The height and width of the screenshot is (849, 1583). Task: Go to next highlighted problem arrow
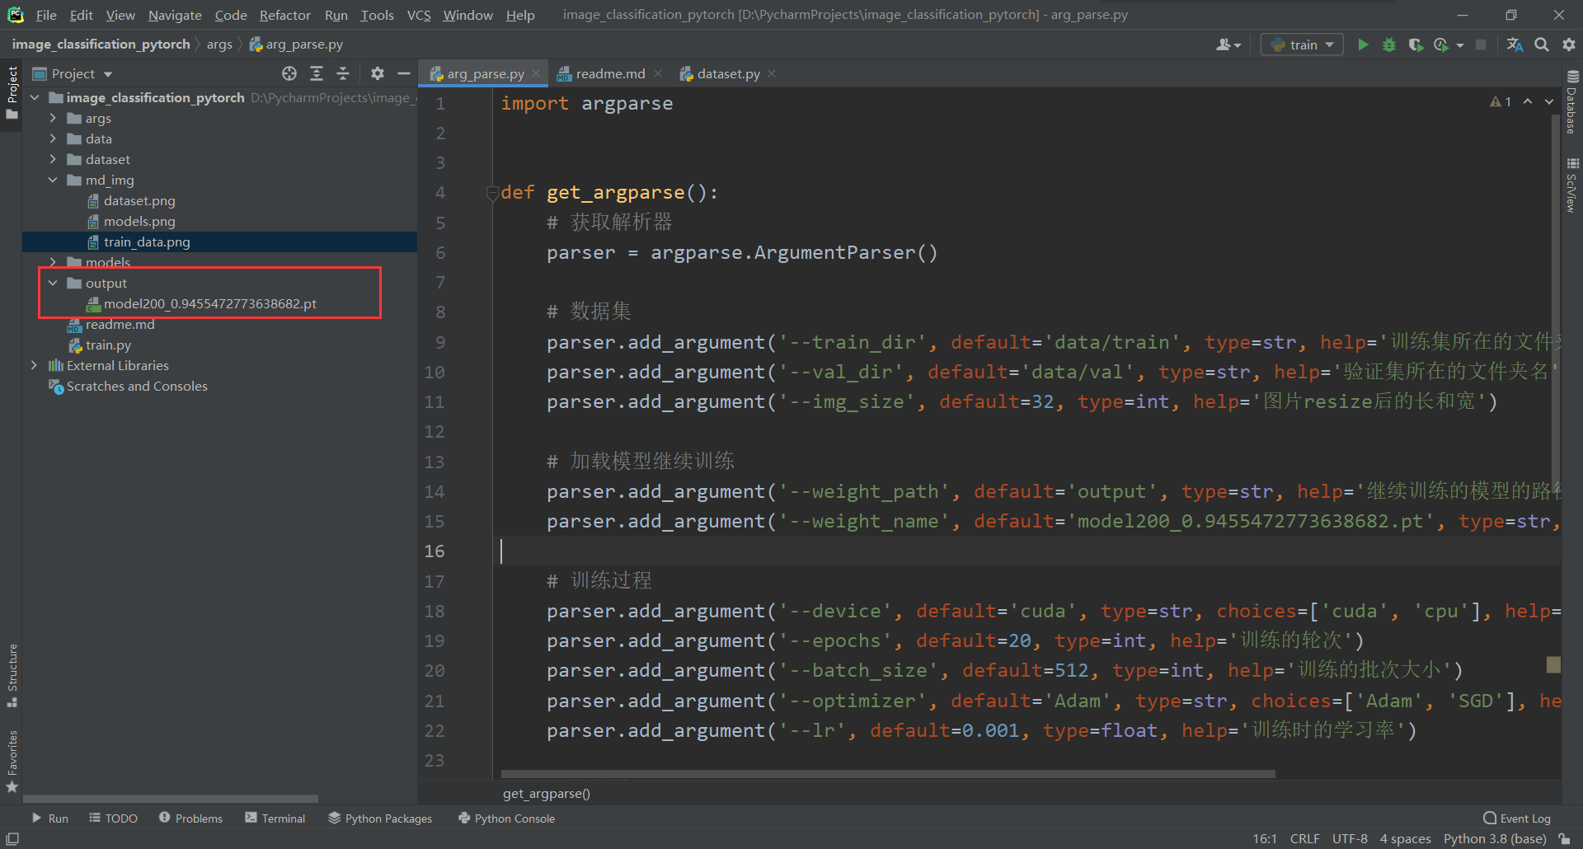pyautogui.click(x=1549, y=101)
